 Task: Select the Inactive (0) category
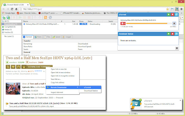tap(9, 32)
